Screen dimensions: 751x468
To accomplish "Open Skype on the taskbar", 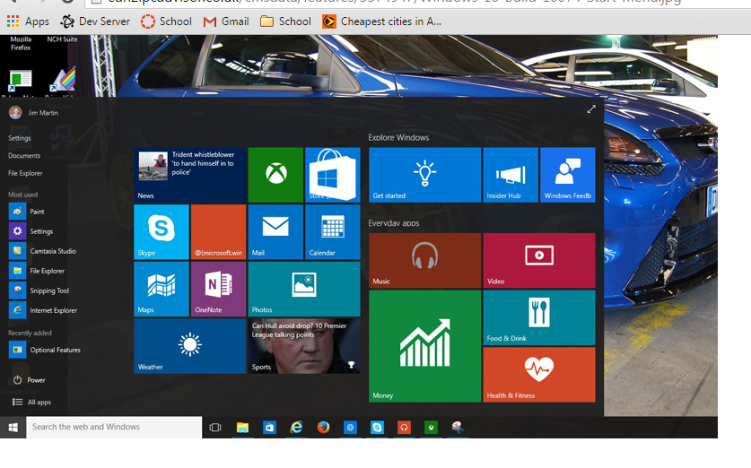I will (x=377, y=428).
